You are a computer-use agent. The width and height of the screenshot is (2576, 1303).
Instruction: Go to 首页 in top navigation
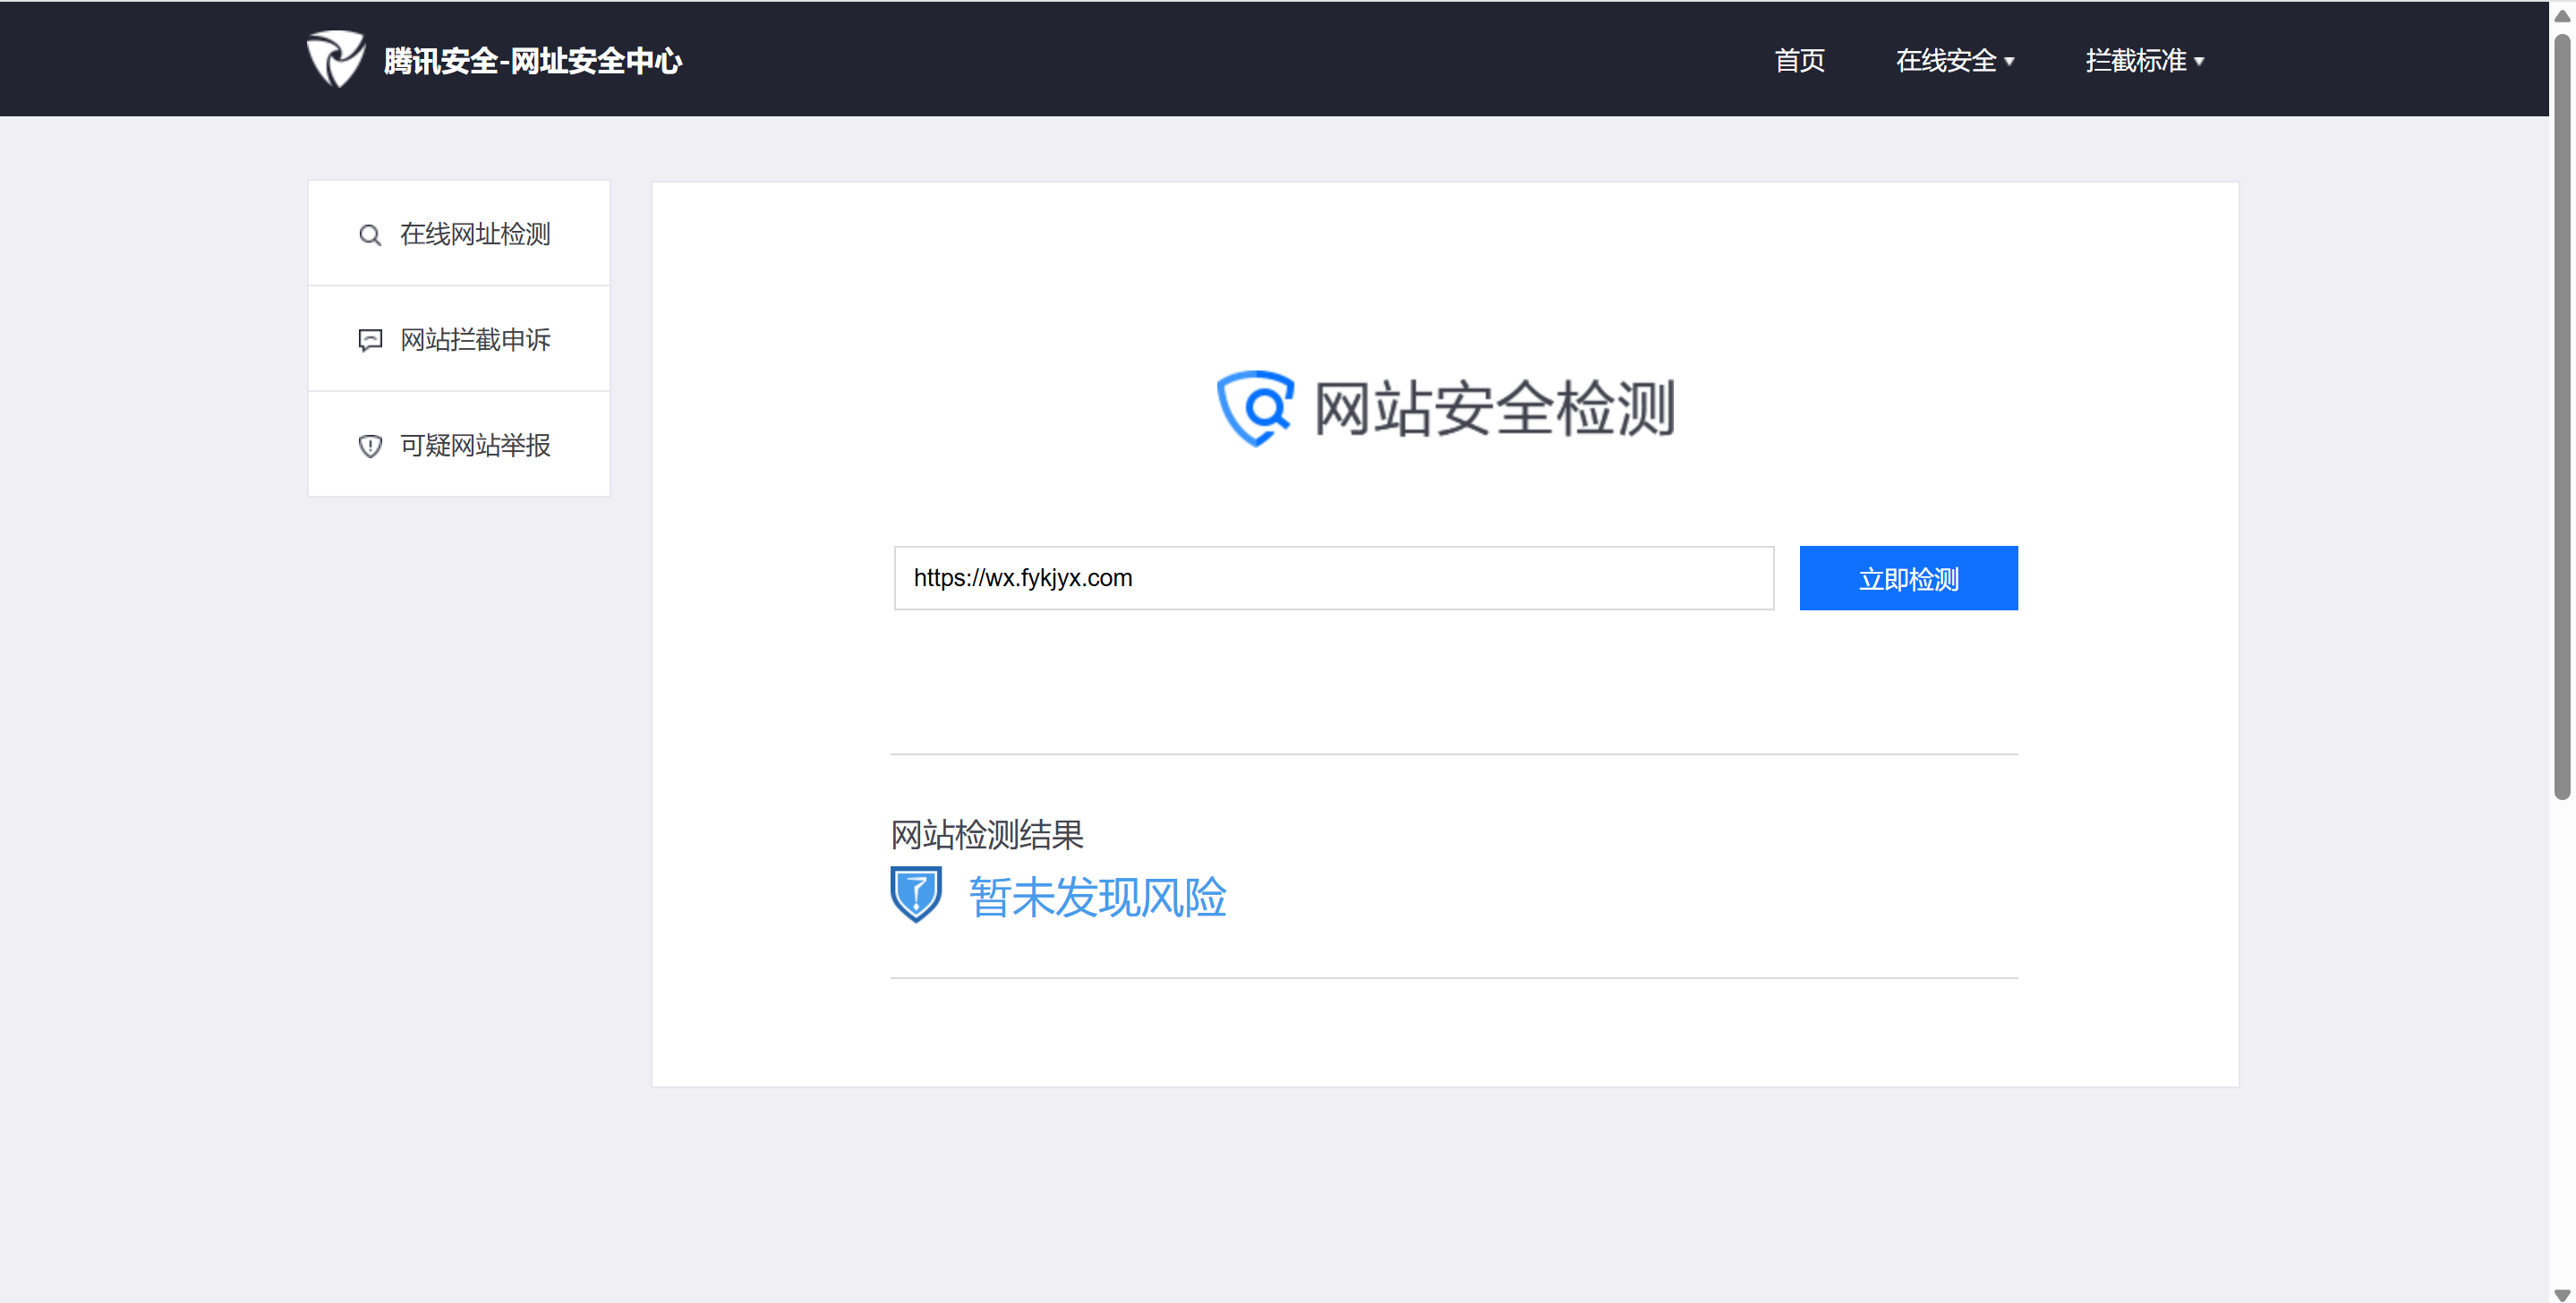(1798, 61)
